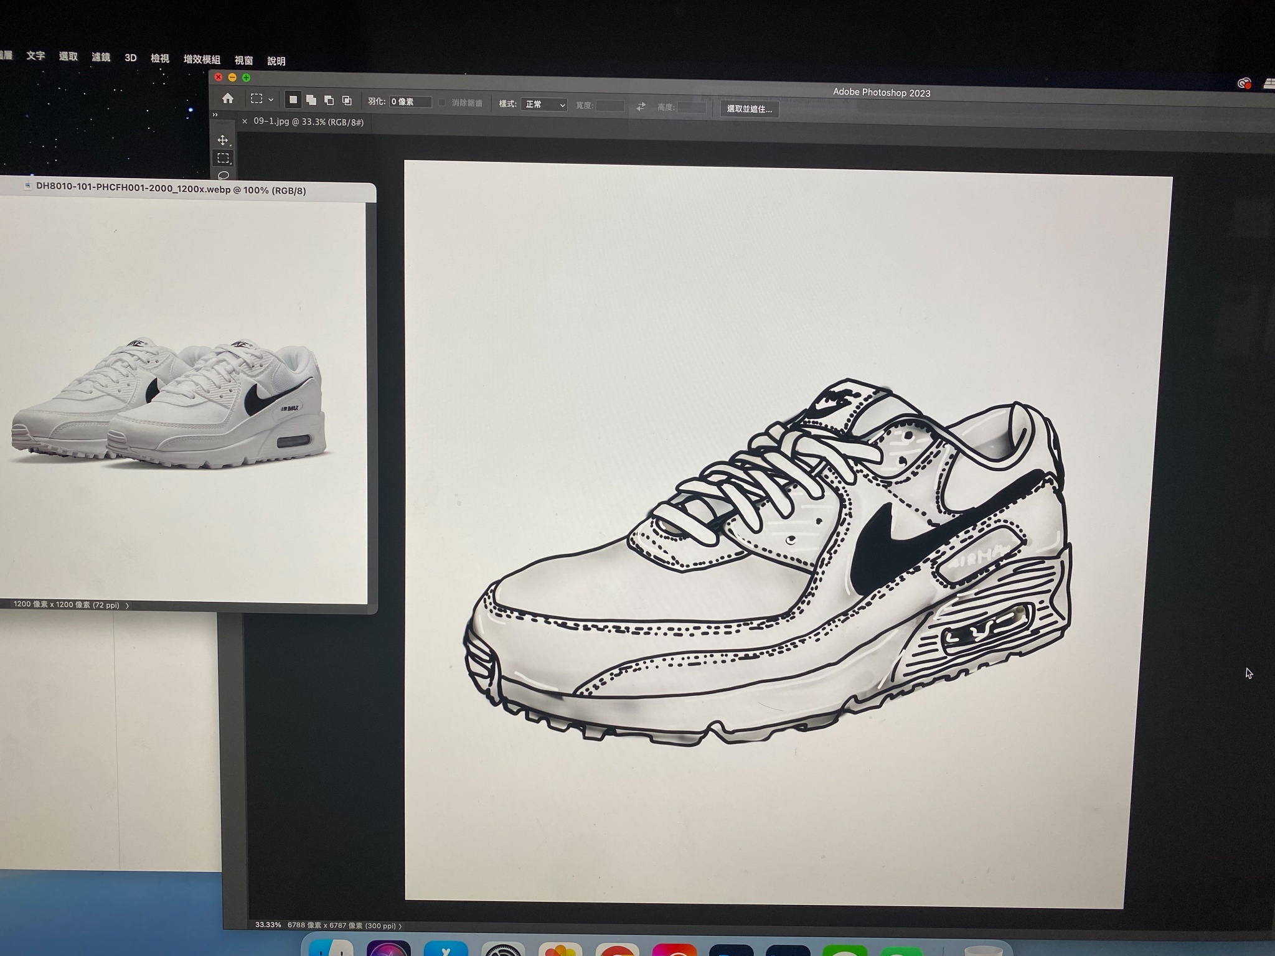The height and width of the screenshot is (956, 1275).
Task: Click the feather (羽化) pixel input field
Action: point(410,102)
